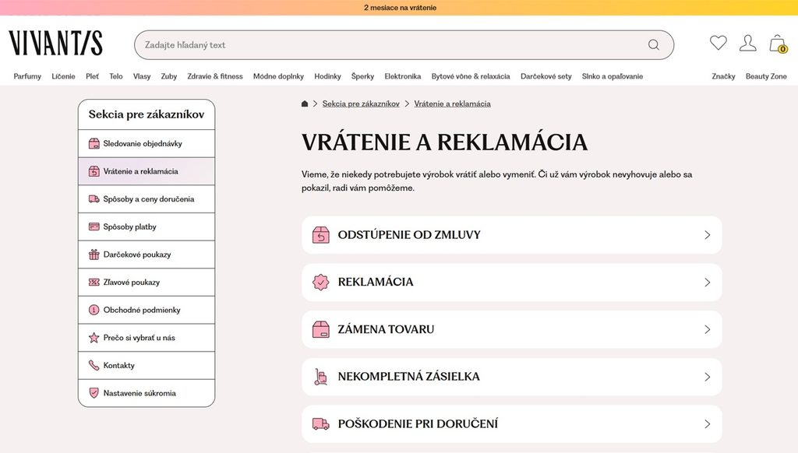Viewport: 798px width, 453px height.
Task: Select Kontakty text in the sidebar
Action: (119, 365)
